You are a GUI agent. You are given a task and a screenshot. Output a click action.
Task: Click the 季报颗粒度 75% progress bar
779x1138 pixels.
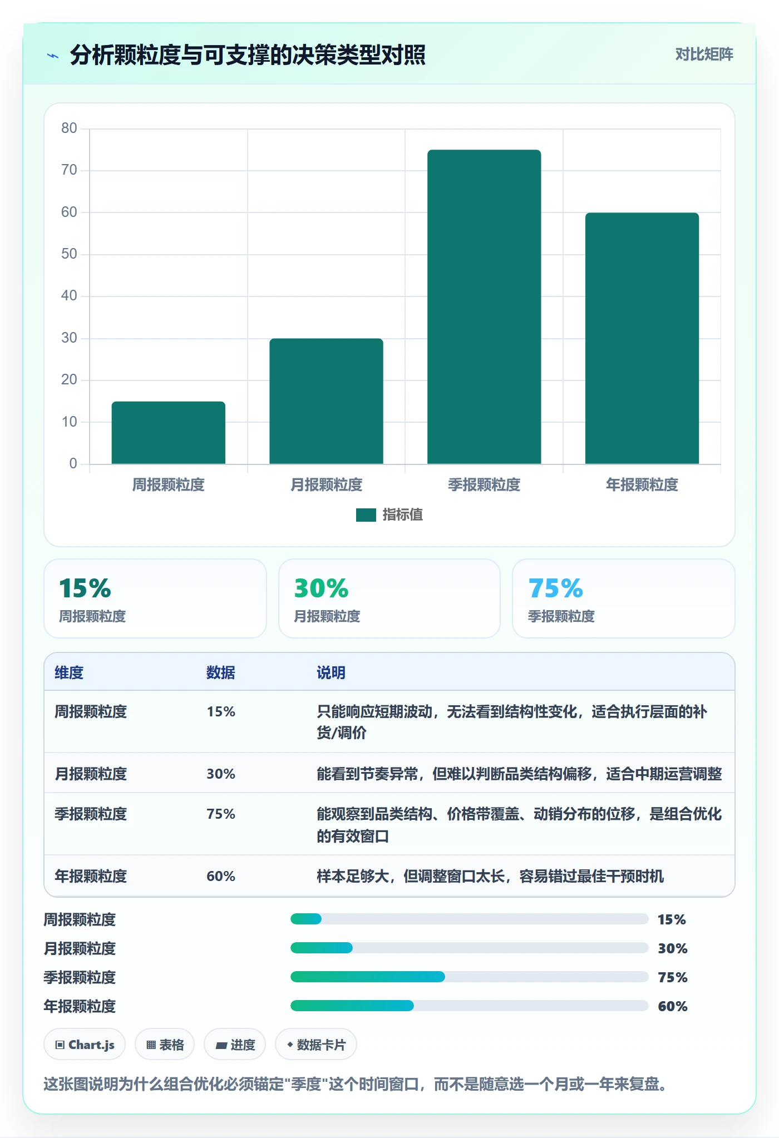tap(470, 977)
